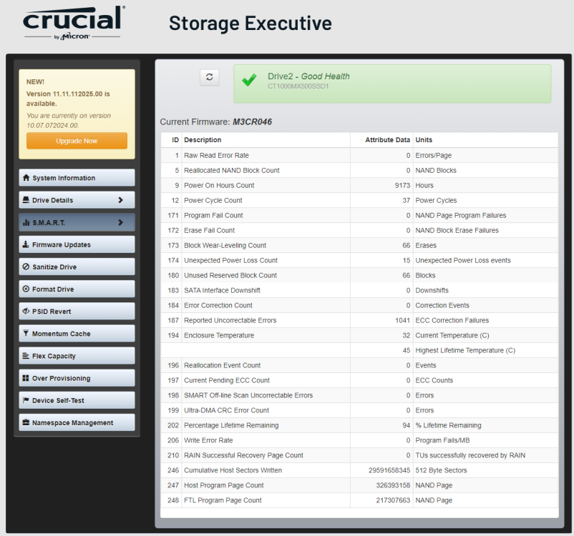
Task: Click the flag icon beside Device Self-Test
Action: (26, 400)
